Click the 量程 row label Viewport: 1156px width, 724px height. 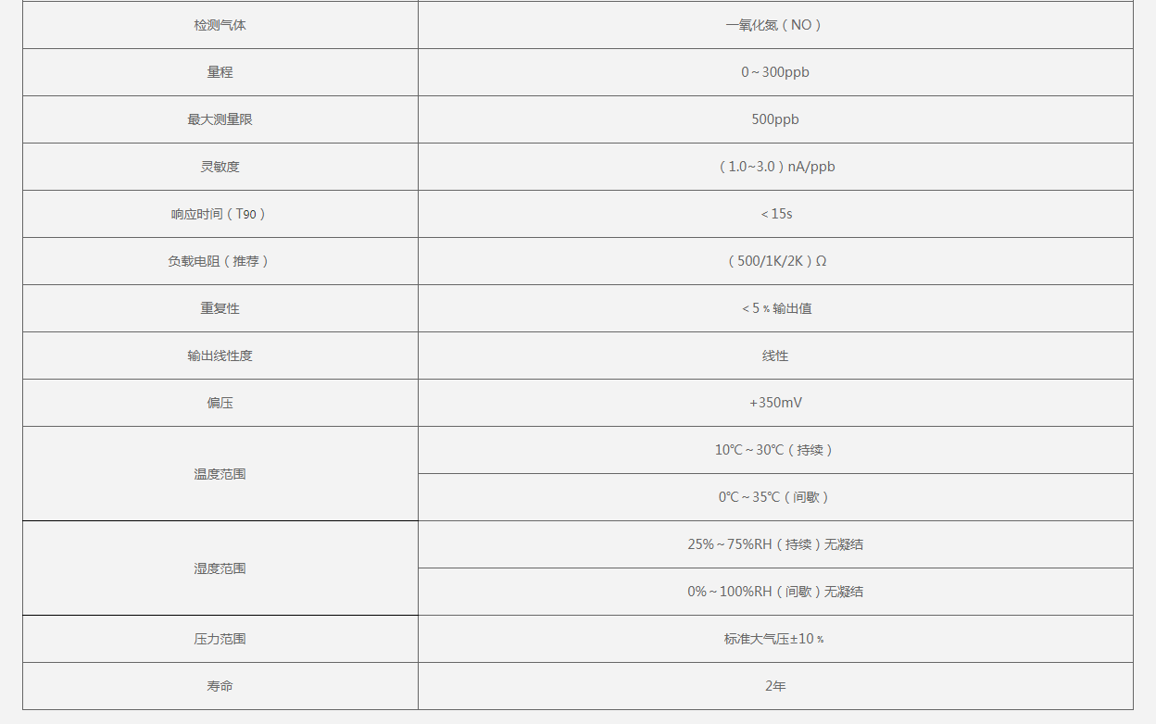pos(220,72)
